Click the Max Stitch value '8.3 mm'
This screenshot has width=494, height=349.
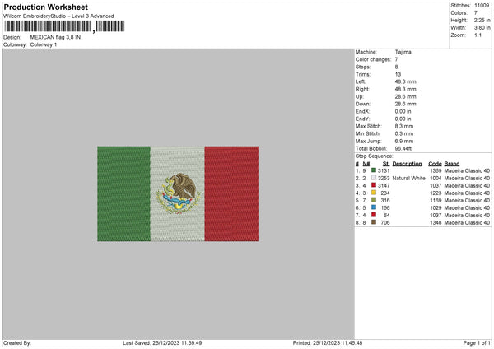[x=404, y=126]
